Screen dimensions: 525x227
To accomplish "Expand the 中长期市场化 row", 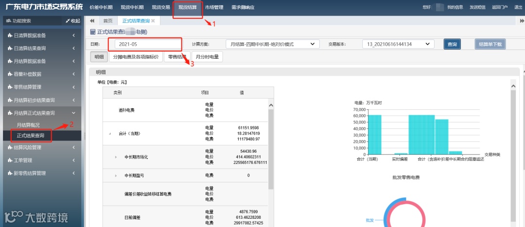I will [x=116, y=157].
